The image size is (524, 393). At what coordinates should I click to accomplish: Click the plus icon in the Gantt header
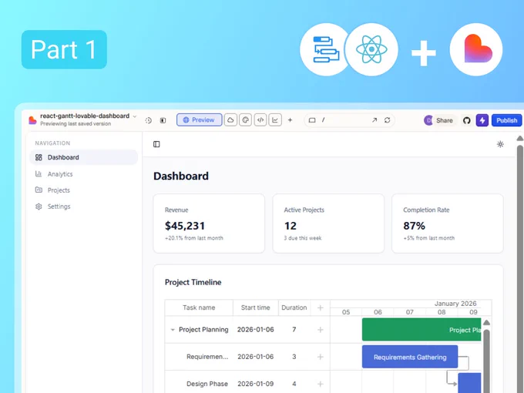[320, 307]
